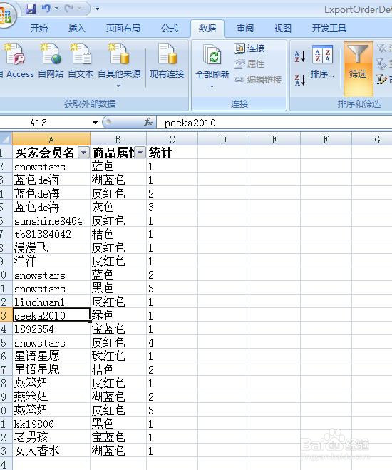
Task: Import data 自网站
Action: pyautogui.click(x=51, y=61)
